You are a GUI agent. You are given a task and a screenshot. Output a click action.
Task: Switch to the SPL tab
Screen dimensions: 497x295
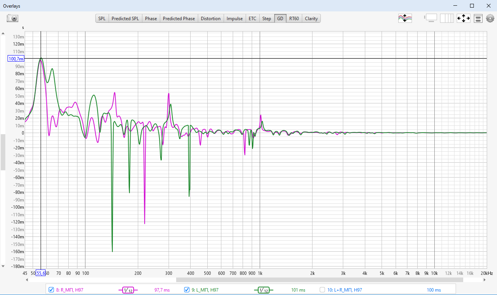tap(102, 18)
